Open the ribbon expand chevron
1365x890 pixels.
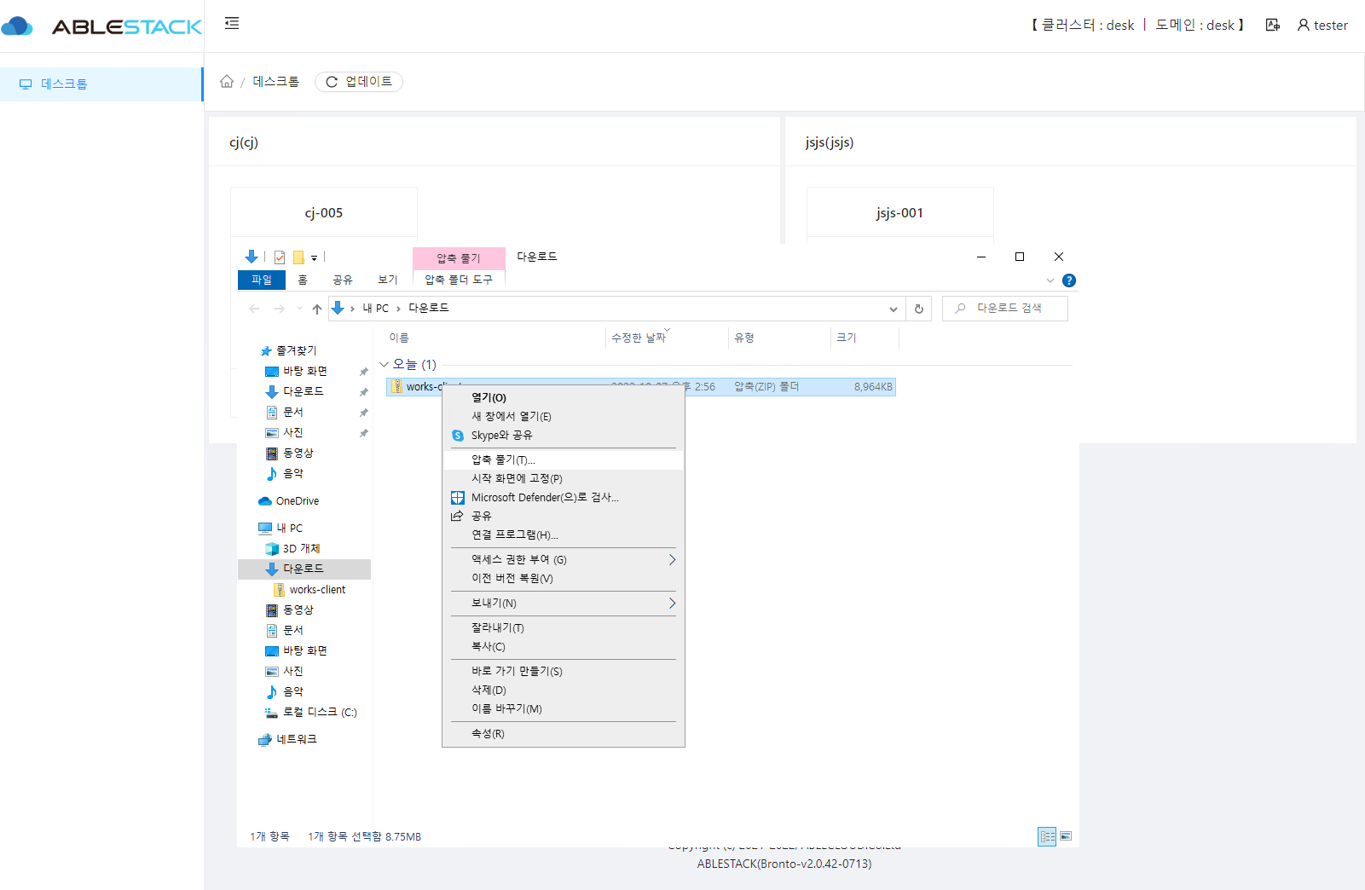[1050, 280]
